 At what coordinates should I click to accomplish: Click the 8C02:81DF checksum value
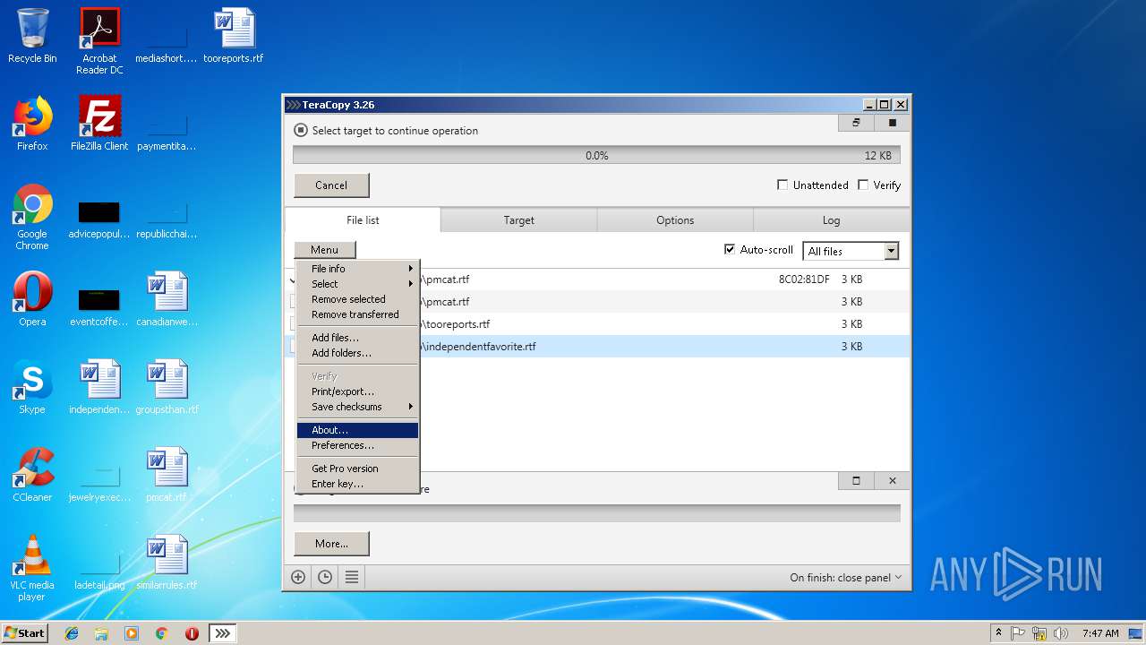[804, 279]
